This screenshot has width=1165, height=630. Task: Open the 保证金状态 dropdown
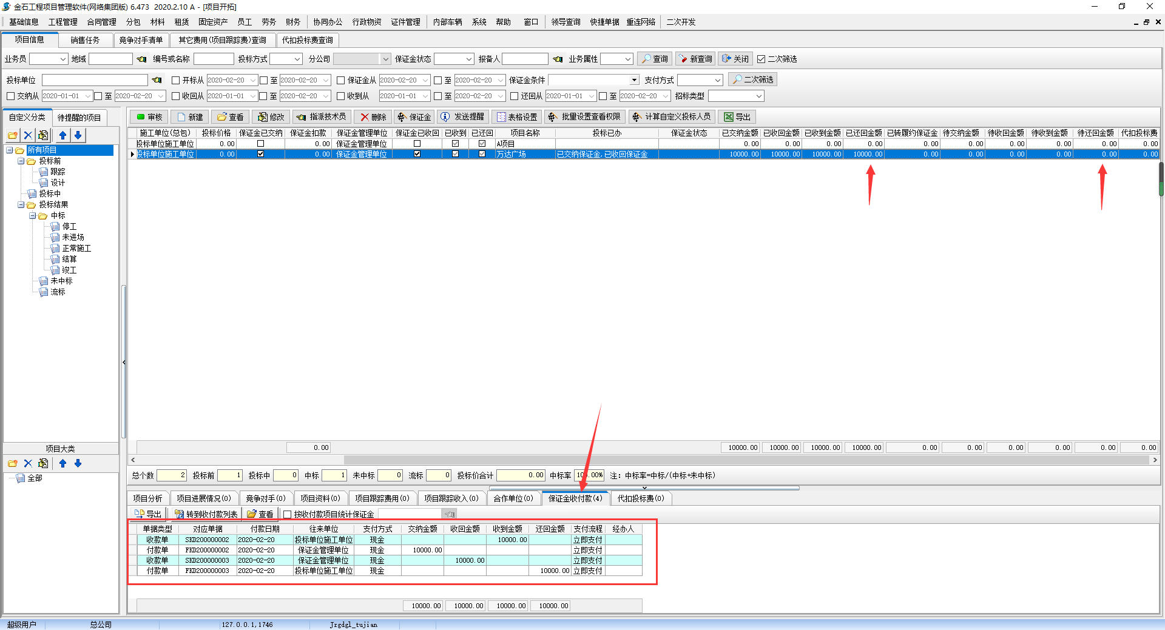[x=469, y=59]
